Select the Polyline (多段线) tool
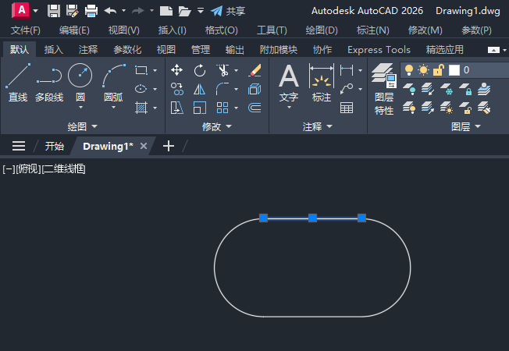Viewport: 509px width, 351px height. [49, 83]
